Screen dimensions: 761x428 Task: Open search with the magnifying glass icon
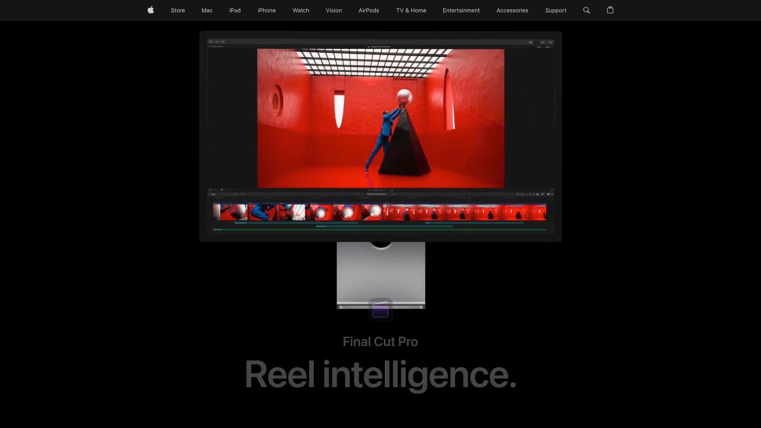[586, 10]
